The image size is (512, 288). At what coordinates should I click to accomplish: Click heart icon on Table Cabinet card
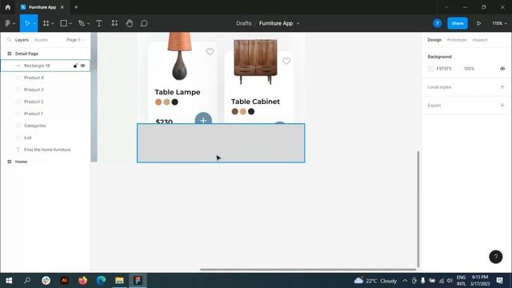286,61
